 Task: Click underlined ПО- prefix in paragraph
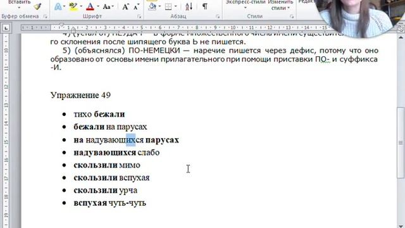pyautogui.click(x=323, y=60)
